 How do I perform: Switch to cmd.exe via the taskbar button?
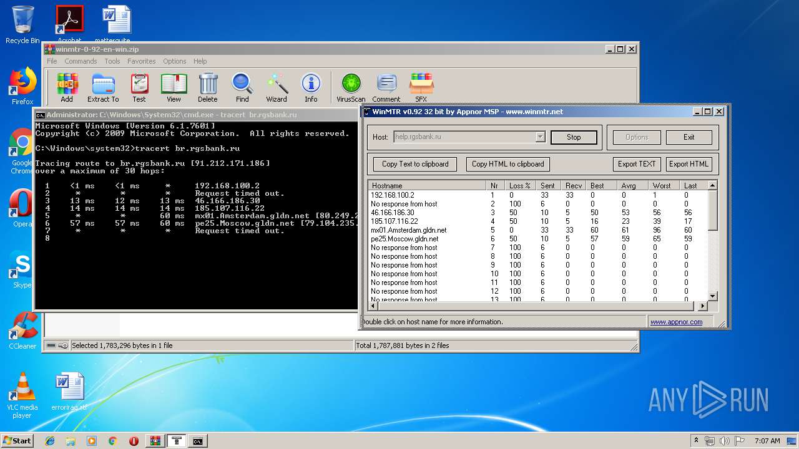(198, 441)
